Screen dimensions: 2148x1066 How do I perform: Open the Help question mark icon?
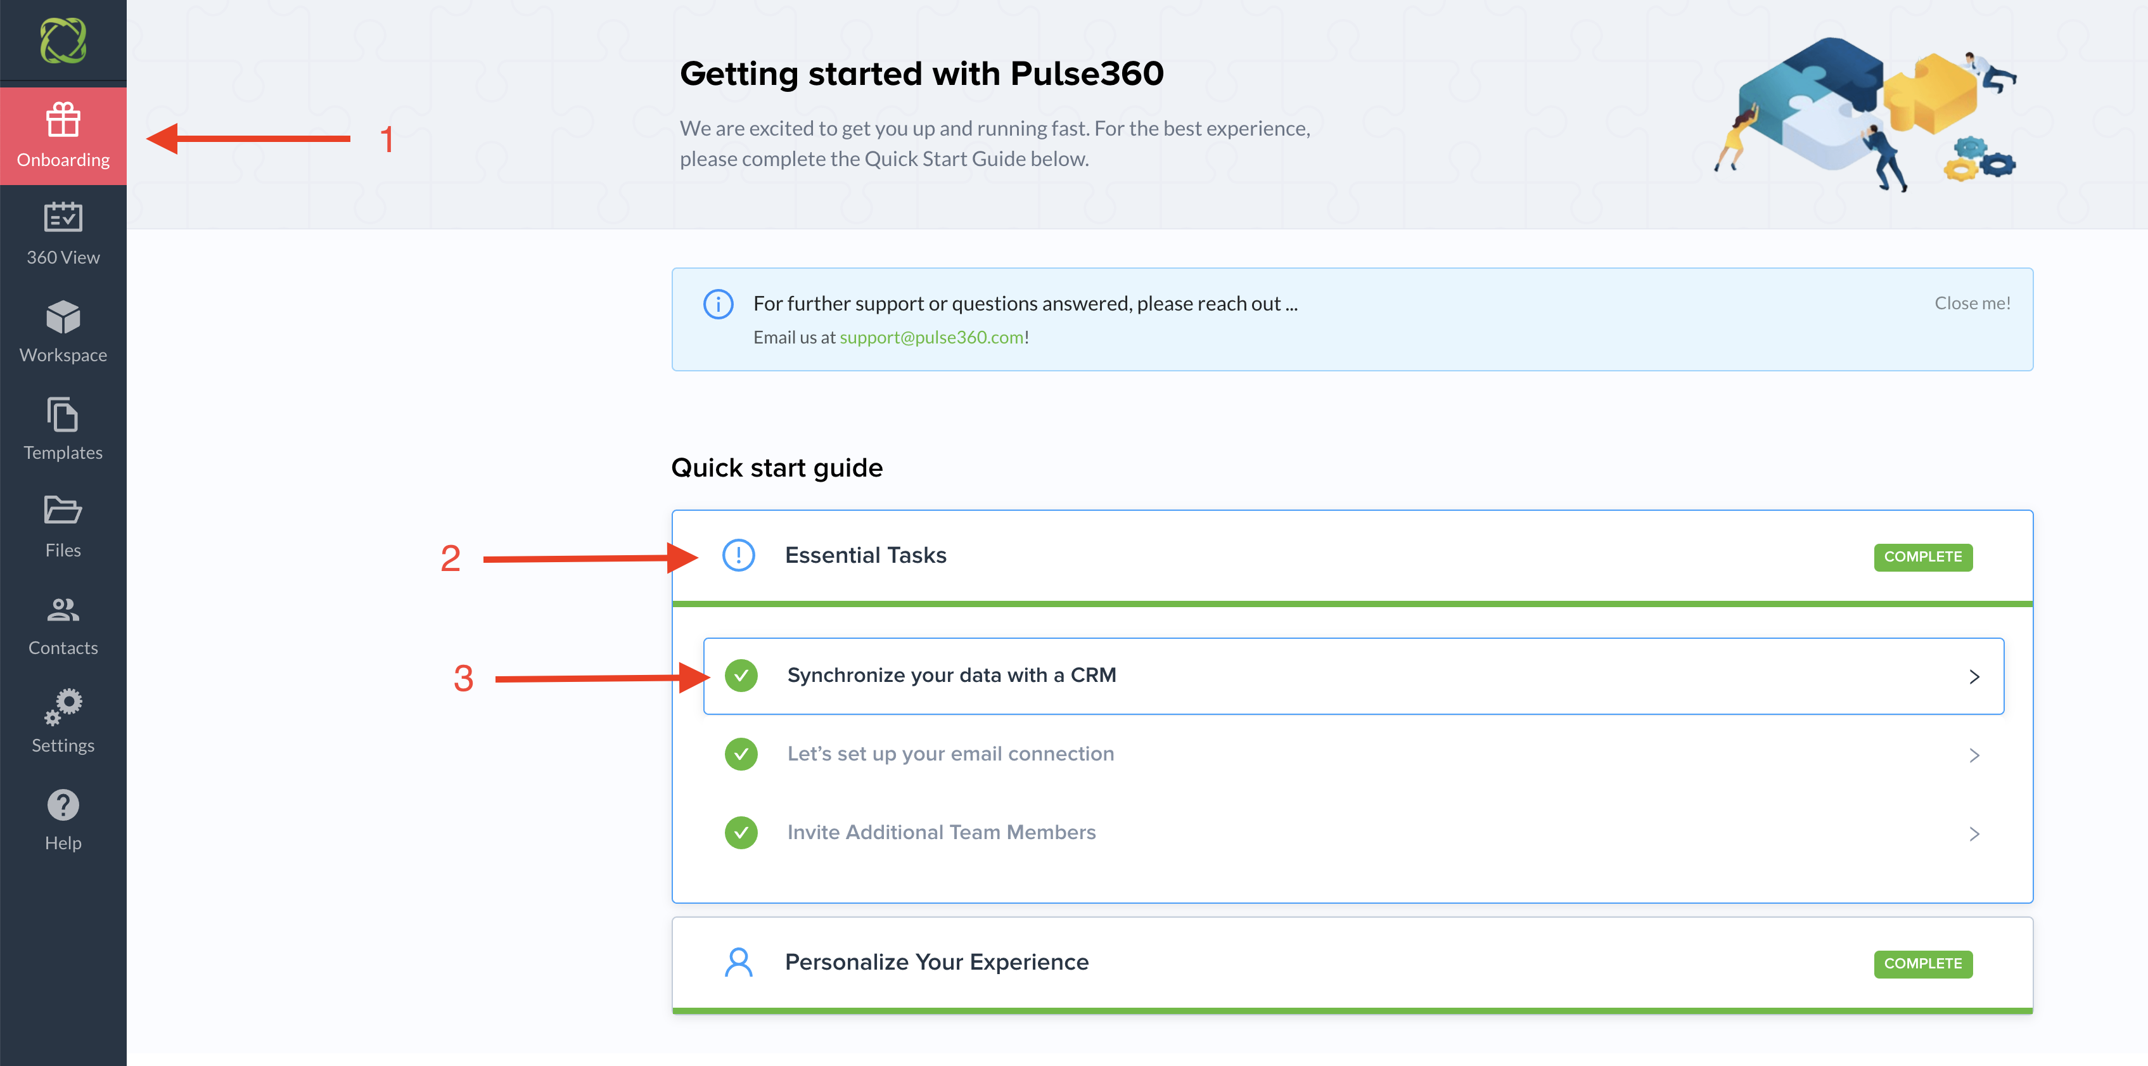(63, 805)
